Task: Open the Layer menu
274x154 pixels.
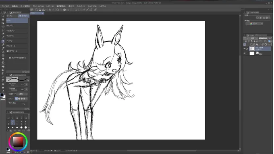Action: tap(50, 6)
